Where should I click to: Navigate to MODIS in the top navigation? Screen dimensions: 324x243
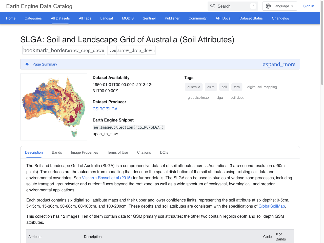(x=128, y=18)
